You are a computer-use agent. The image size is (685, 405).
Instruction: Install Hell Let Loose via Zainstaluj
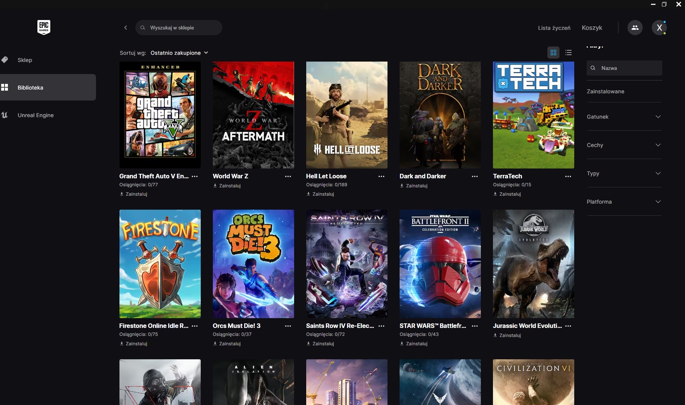point(320,194)
